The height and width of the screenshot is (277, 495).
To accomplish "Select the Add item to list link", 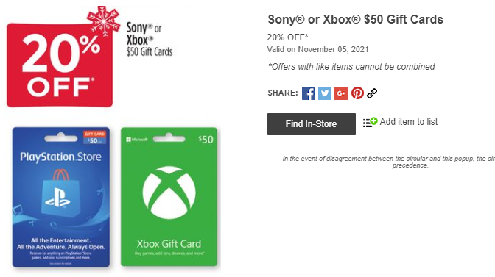I will tap(409, 122).
